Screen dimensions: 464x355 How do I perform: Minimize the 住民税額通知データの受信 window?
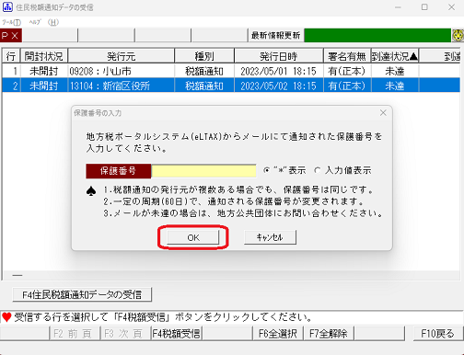click(398, 7)
